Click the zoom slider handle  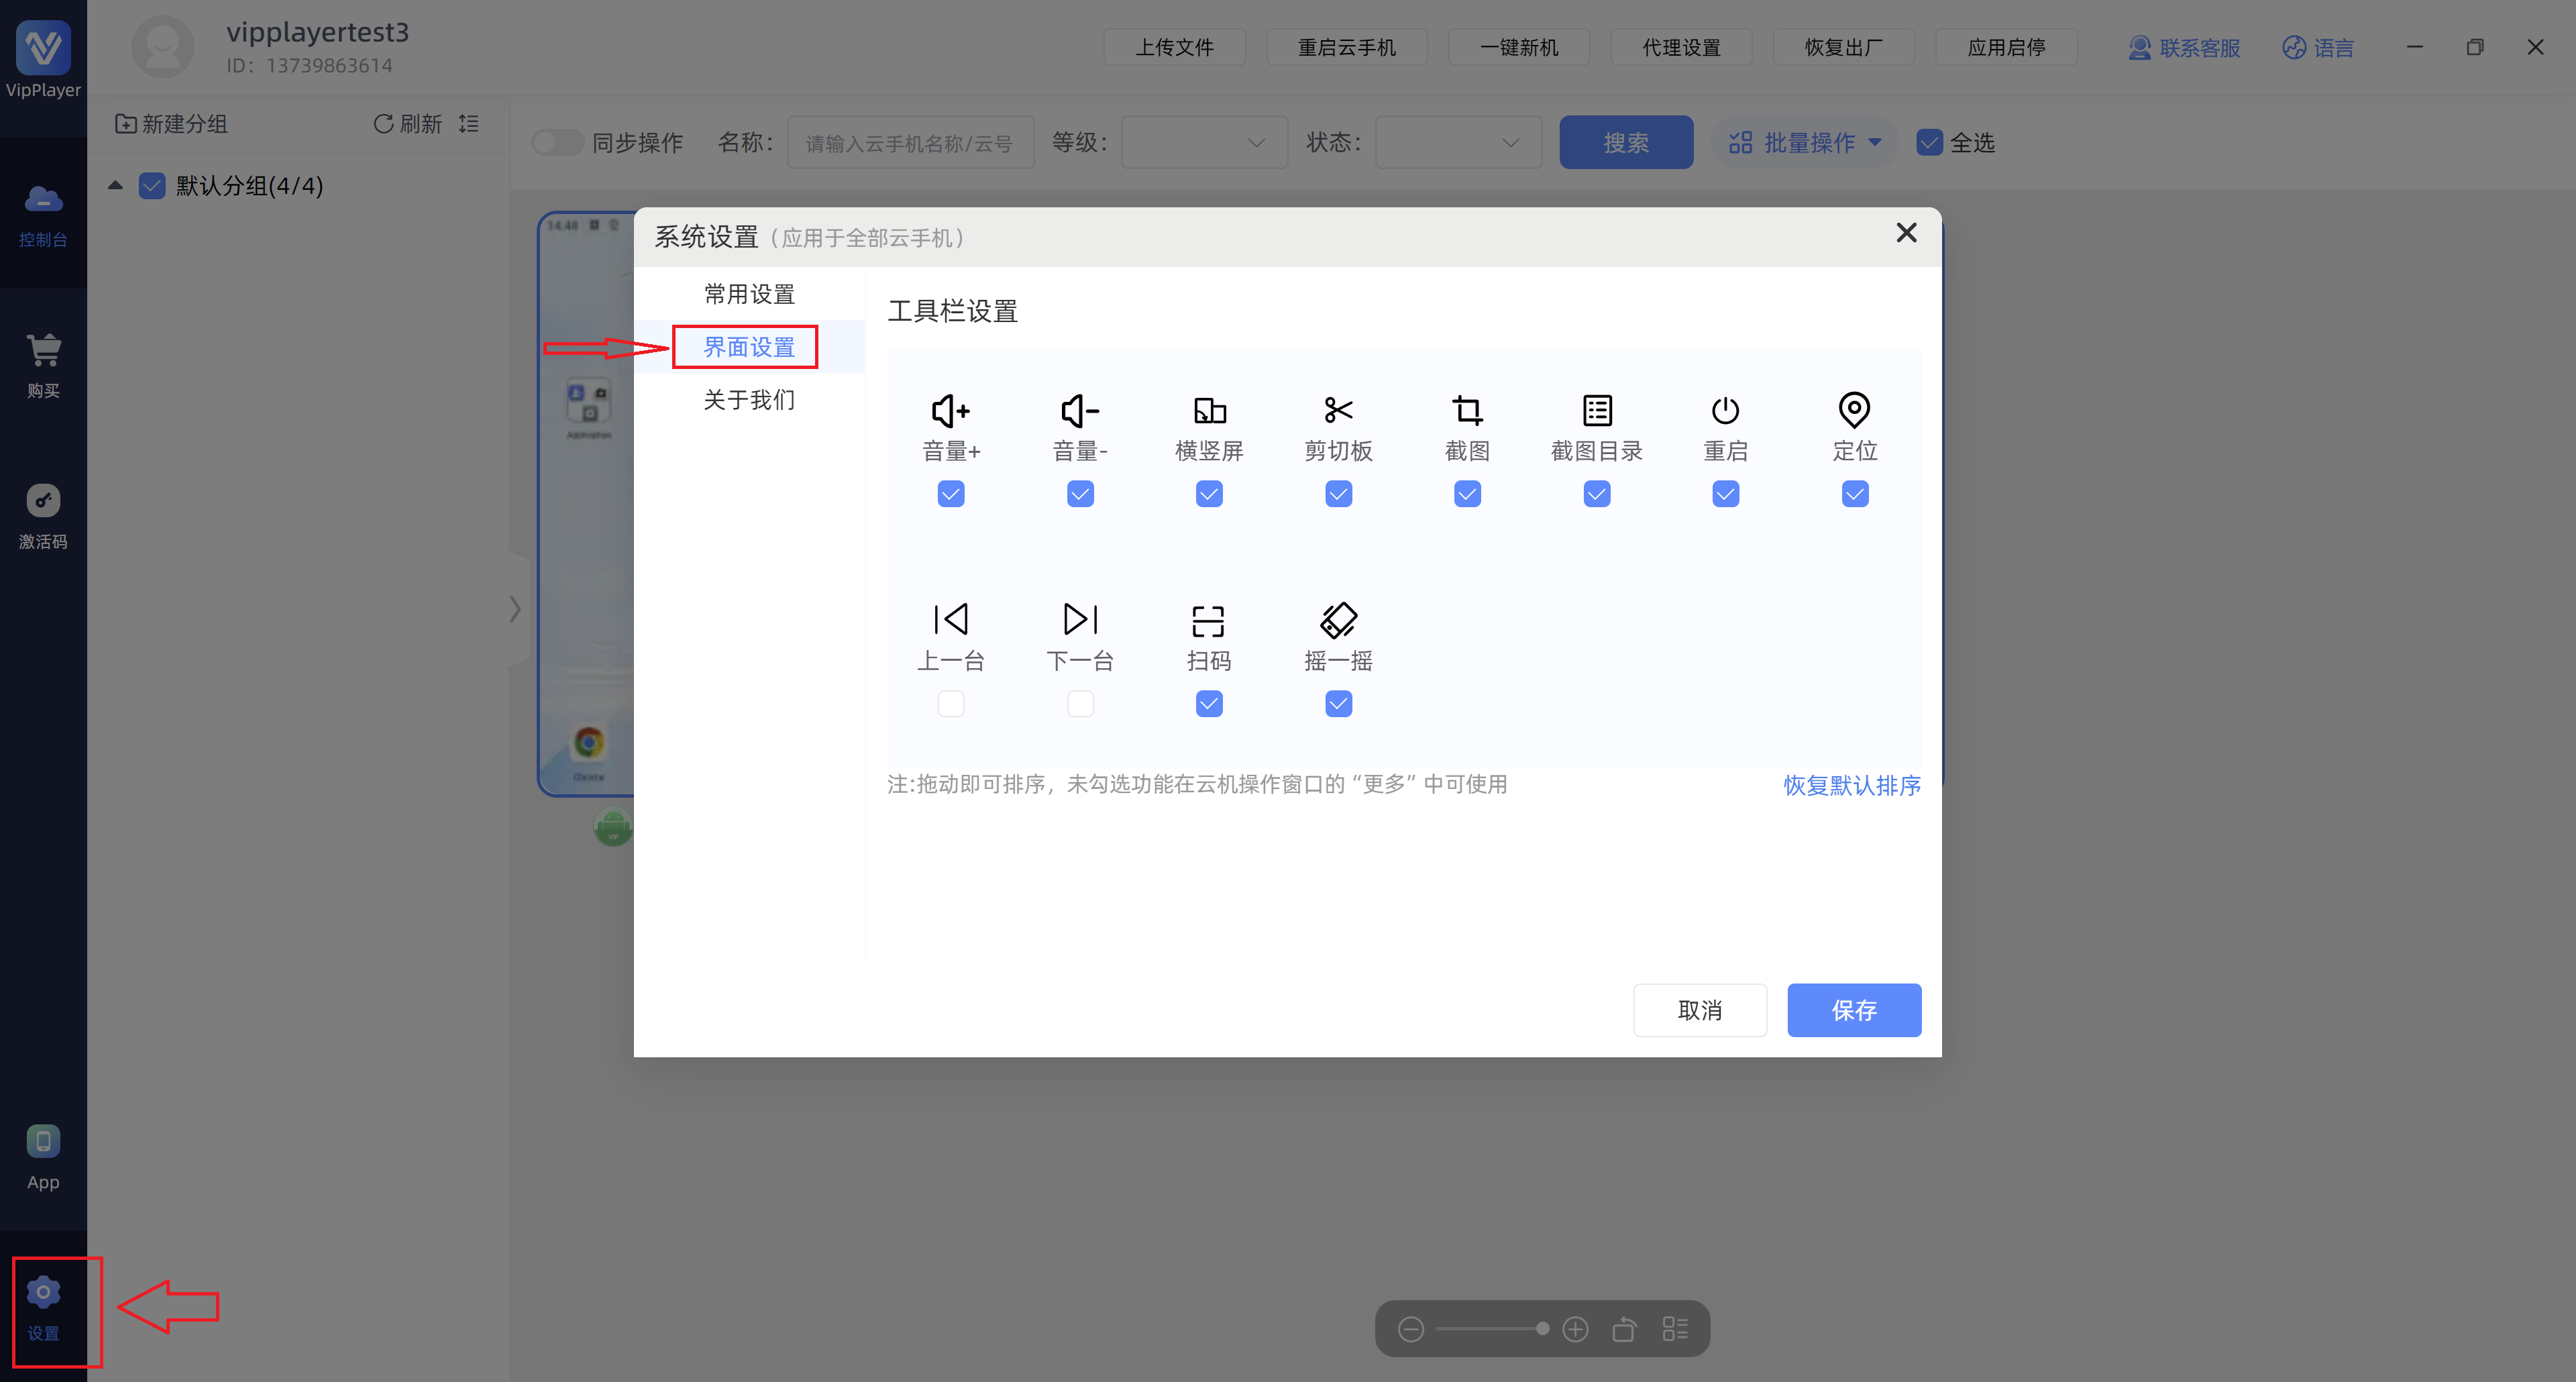(1542, 1328)
